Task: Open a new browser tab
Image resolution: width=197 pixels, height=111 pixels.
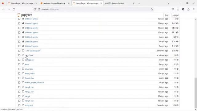Action: pos(139,3)
